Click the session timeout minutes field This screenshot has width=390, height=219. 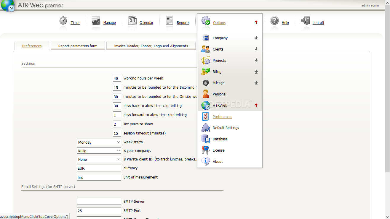(117, 133)
